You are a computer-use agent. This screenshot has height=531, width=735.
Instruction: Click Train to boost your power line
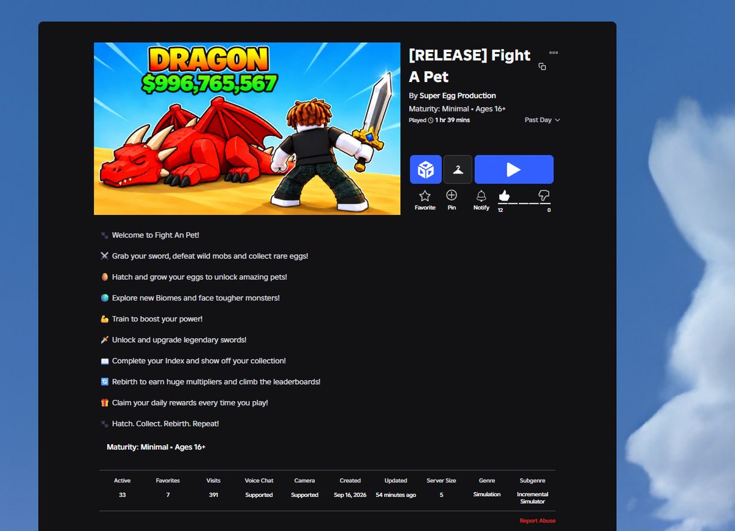point(151,319)
